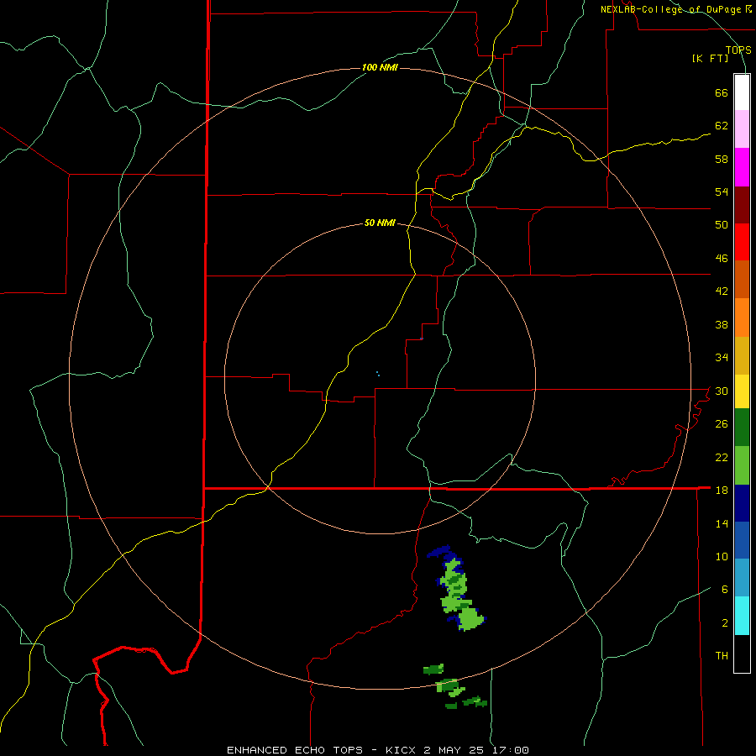Click the white swatch in TOPS legend
This screenshot has height=756, width=756.
[x=742, y=92]
